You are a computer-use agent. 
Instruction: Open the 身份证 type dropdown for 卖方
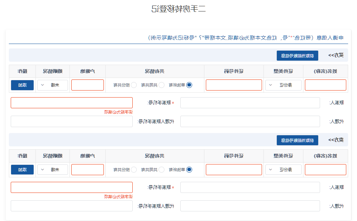(283, 170)
